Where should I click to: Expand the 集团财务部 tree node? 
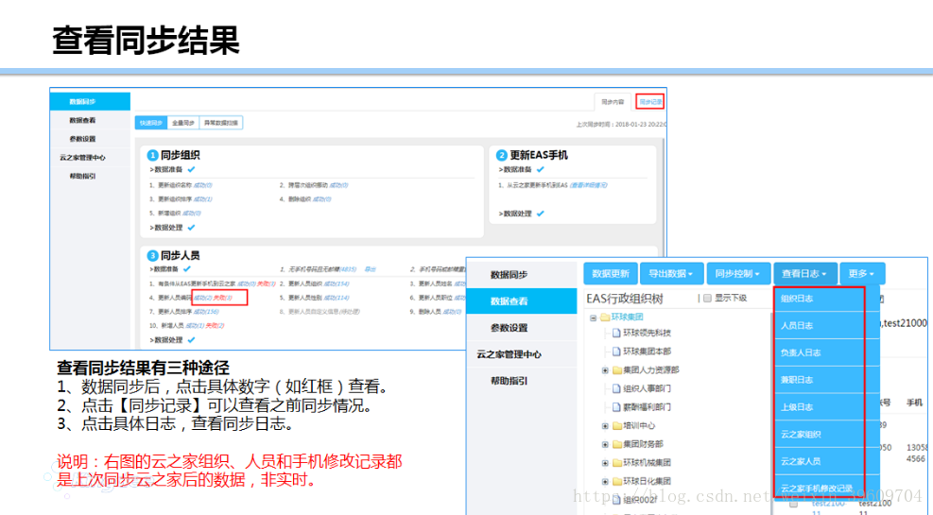(605, 444)
